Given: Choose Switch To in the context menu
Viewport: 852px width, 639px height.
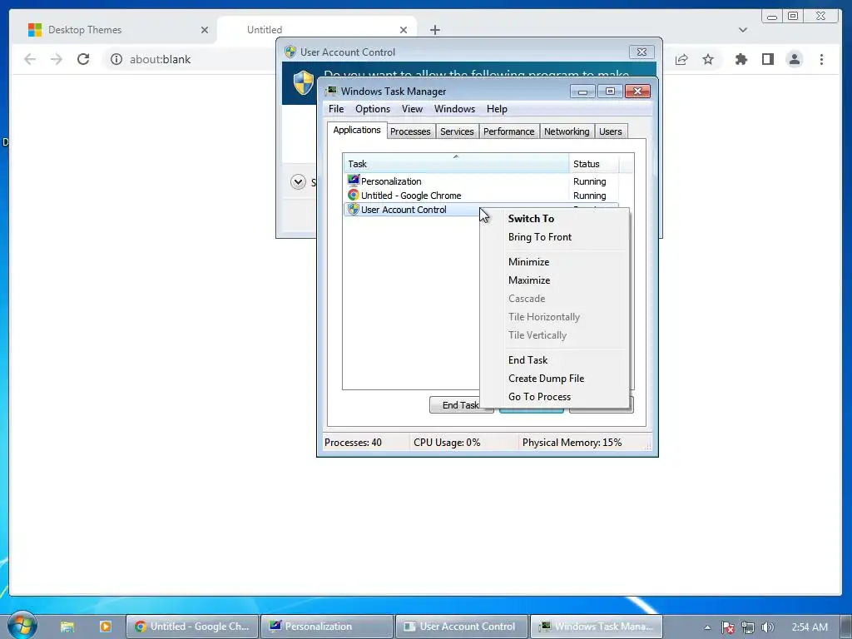Looking at the screenshot, I should [531, 219].
